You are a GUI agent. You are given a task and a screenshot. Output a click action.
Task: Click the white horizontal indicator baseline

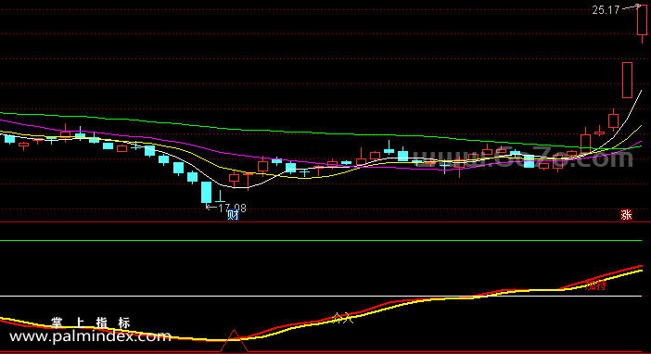coord(321,296)
